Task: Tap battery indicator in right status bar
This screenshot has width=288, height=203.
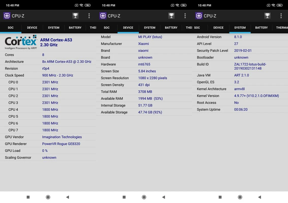Action: point(280,5)
